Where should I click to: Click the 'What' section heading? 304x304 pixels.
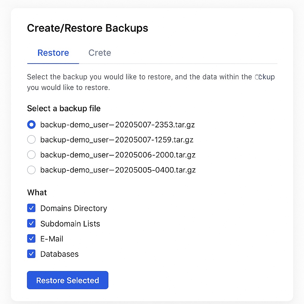[37, 193]
